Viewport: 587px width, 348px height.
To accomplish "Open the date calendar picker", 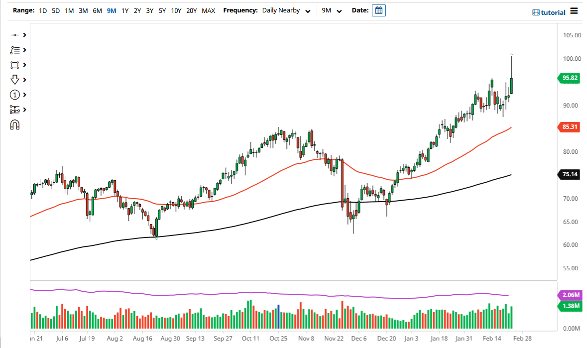I will (x=378, y=10).
